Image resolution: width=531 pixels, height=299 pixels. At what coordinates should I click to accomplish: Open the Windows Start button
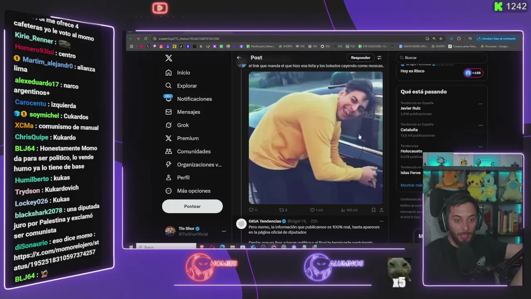pyautogui.click(x=131, y=247)
